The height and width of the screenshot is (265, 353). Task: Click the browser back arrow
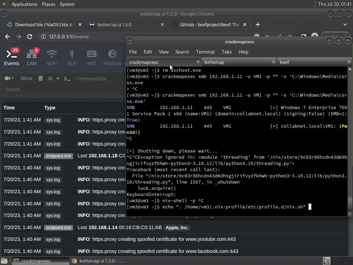pyautogui.click(x=8, y=37)
